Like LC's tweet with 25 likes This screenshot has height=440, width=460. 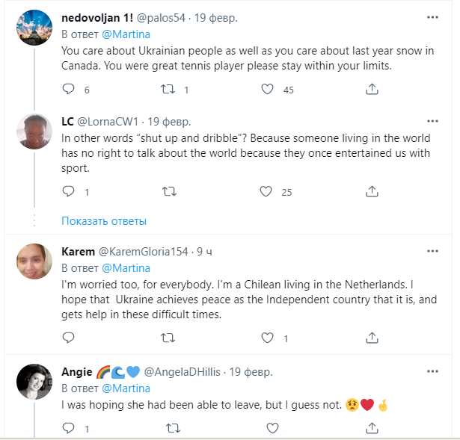(x=267, y=192)
